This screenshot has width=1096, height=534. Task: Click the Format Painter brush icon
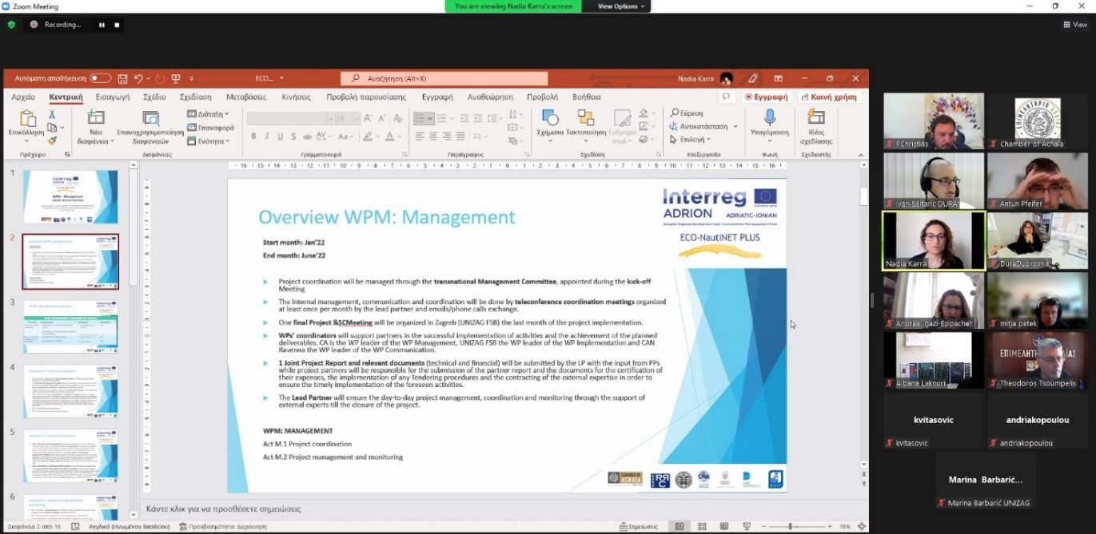pyautogui.click(x=52, y=140)
